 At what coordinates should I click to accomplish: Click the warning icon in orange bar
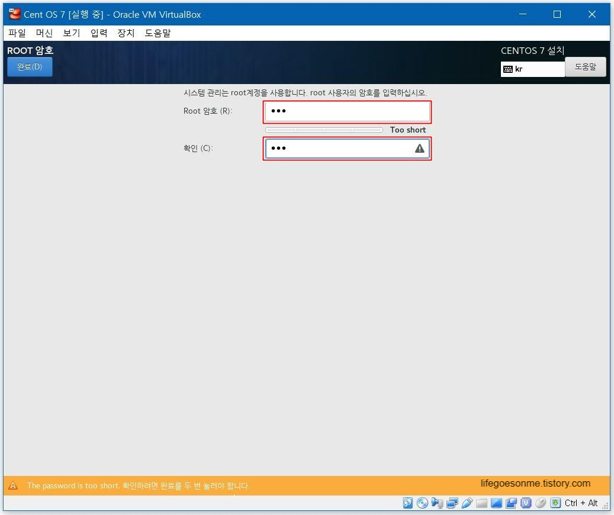[x=13, y=485]
